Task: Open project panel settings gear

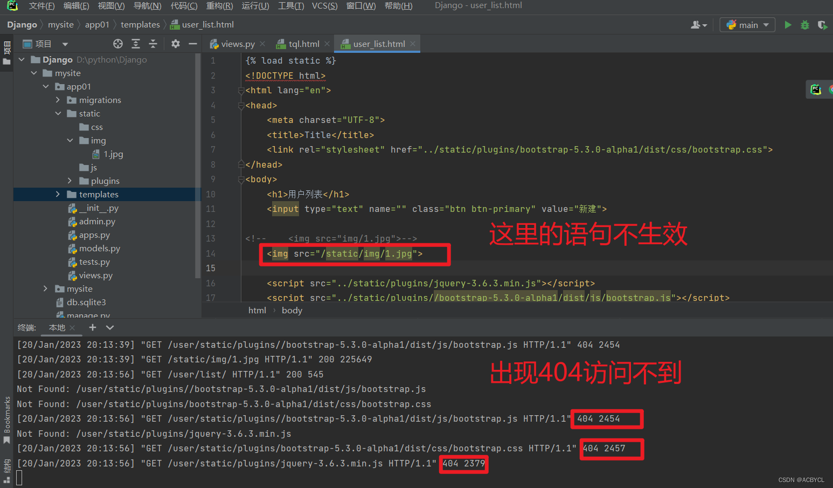Action: tap(176, 44)
